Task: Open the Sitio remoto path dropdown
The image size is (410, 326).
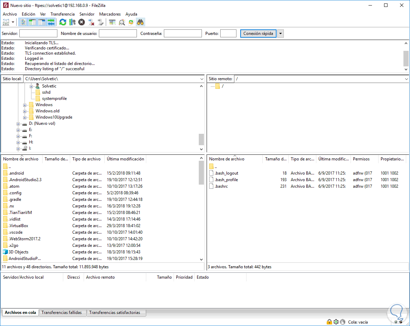Action: point(406,79)
